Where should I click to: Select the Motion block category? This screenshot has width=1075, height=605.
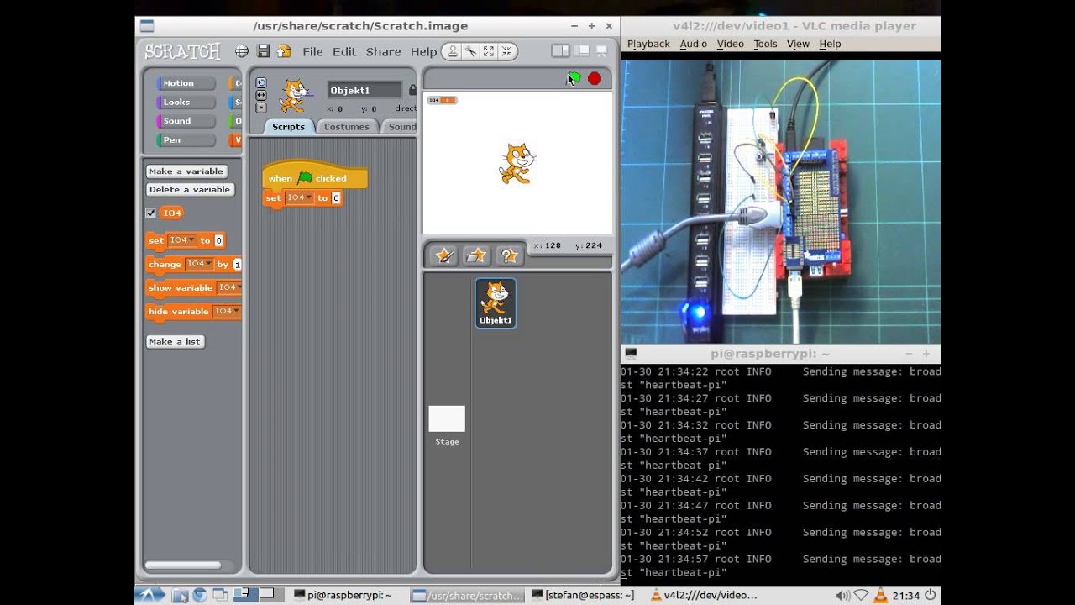[186, 83]
